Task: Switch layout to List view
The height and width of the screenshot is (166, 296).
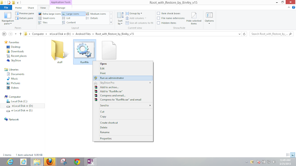Action: coord(66,18)
